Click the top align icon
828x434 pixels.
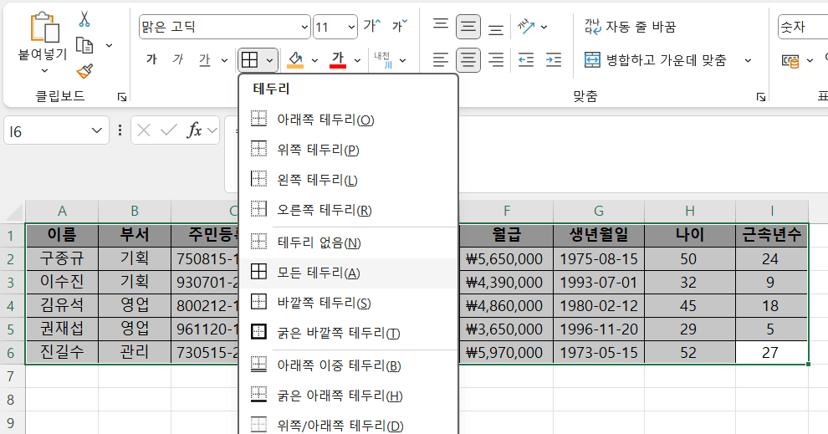441,26
